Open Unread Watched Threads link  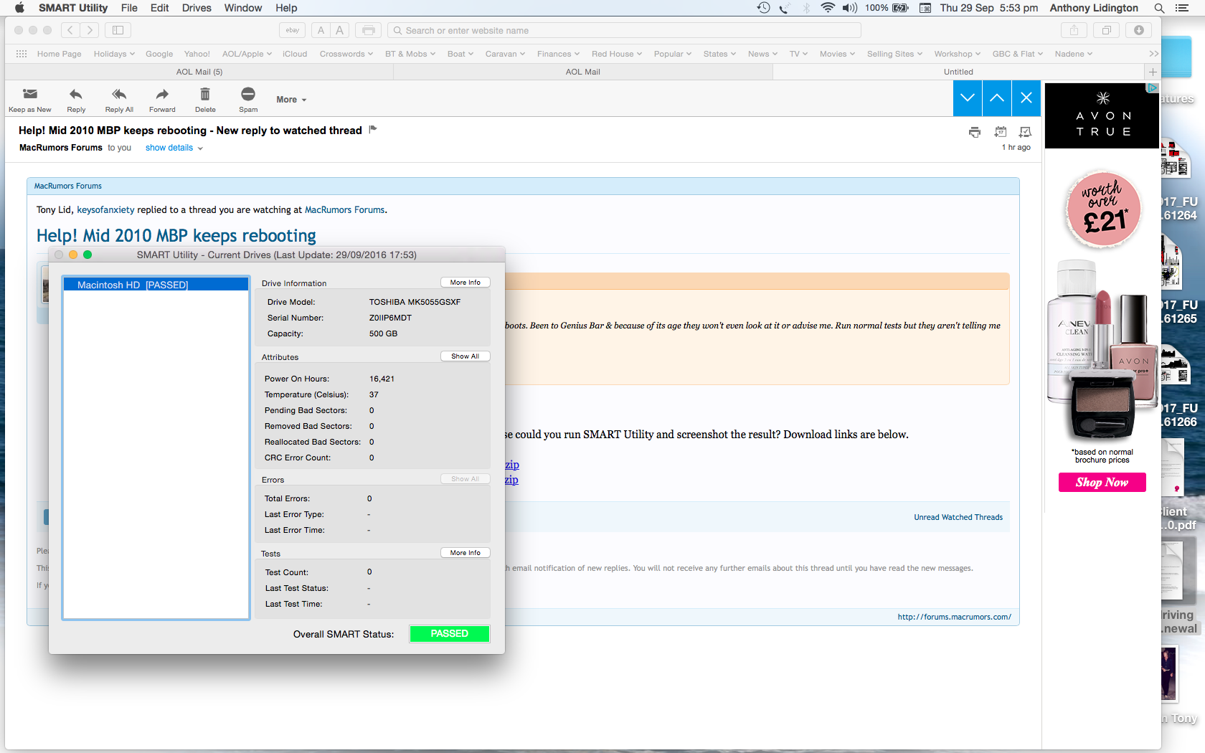pyautogui.click(x=958, y=517)
